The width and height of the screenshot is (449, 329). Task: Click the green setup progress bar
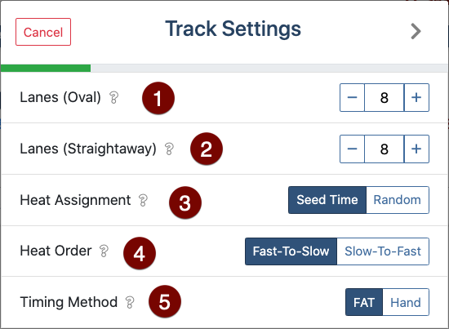coord(46,68)
